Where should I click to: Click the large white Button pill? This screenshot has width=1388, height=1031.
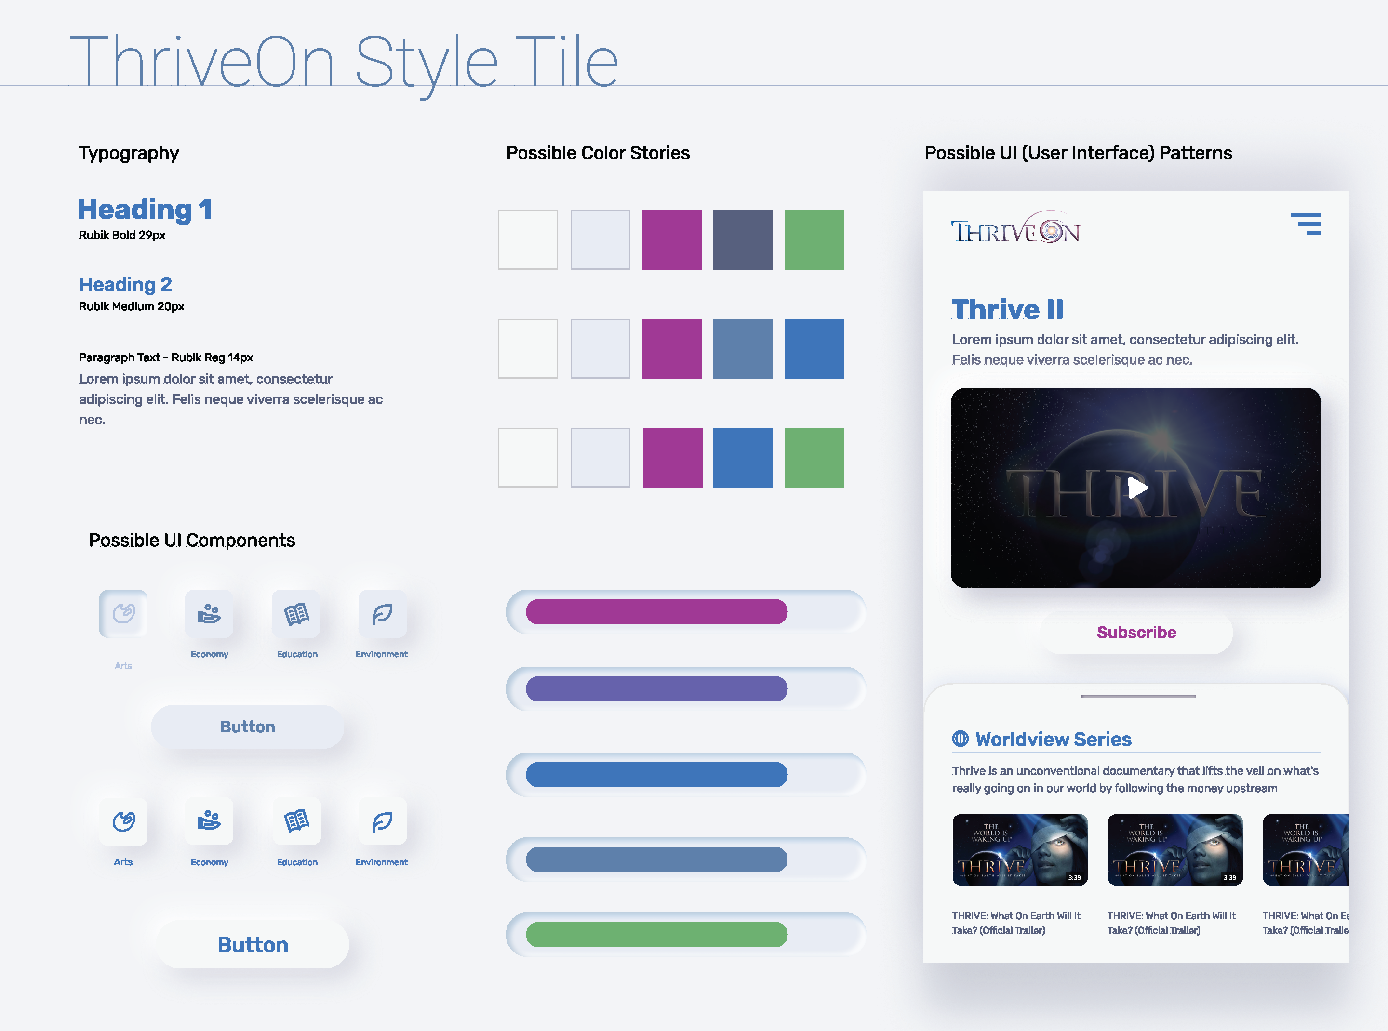point(252,944)
